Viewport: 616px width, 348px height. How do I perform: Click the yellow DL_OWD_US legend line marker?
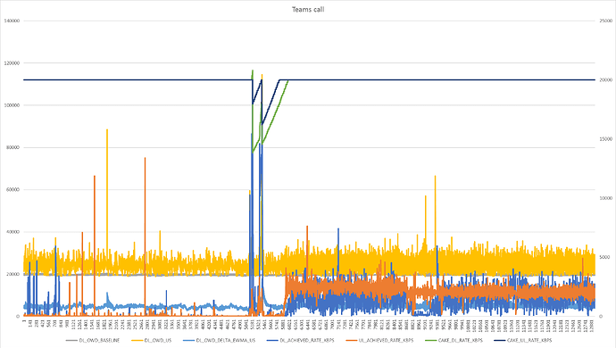pyautogui.click(x=137, y=340)
